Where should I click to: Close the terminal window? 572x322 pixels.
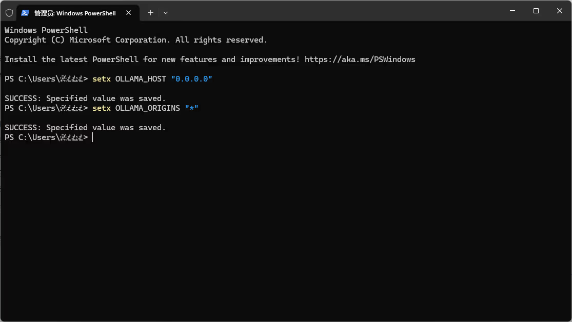(x=559, y=11)
